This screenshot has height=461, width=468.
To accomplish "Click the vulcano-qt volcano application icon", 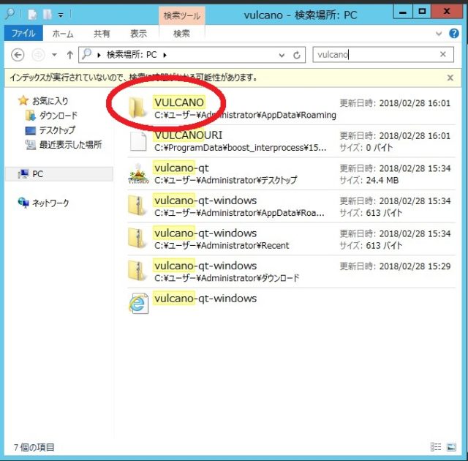I will pos(138,173).
